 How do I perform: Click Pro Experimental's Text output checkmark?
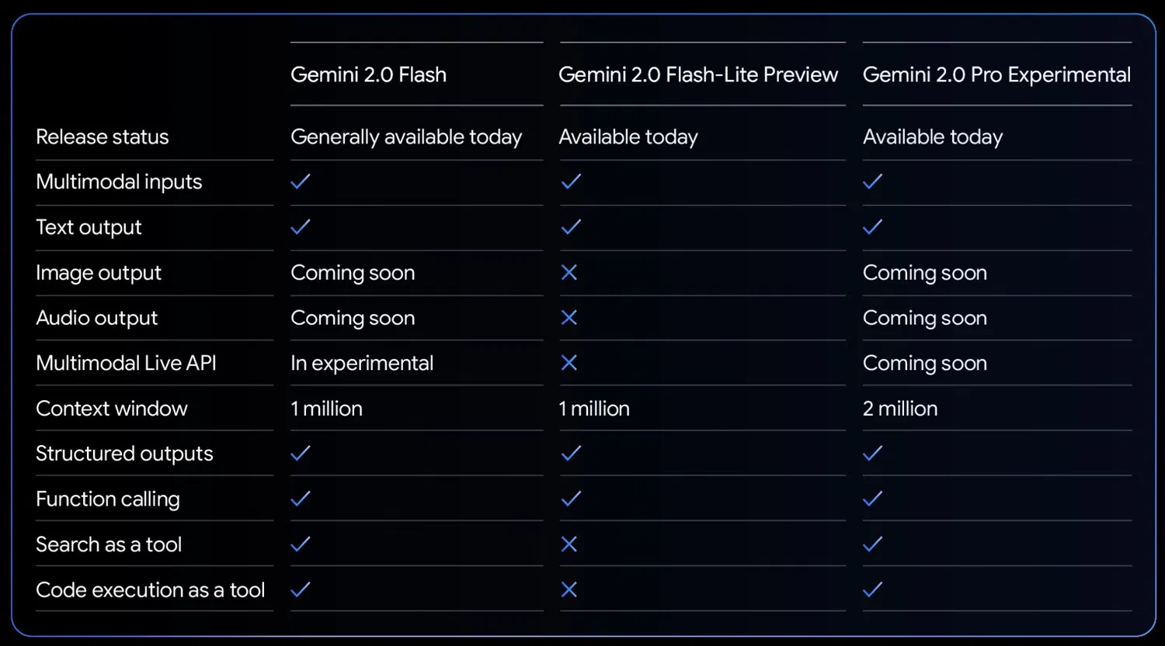(x=873, y=226)
